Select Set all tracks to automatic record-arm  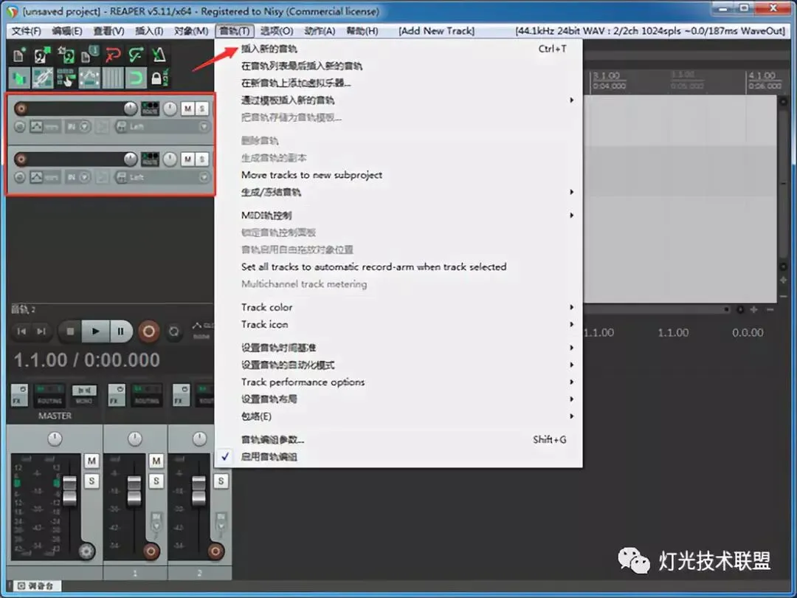(x=399, y=267)
